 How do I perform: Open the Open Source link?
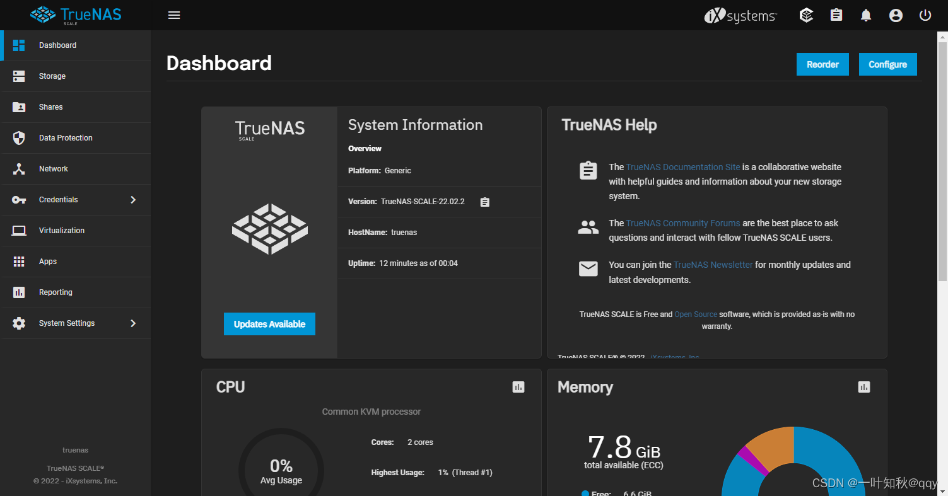click(x=696, y=314)
